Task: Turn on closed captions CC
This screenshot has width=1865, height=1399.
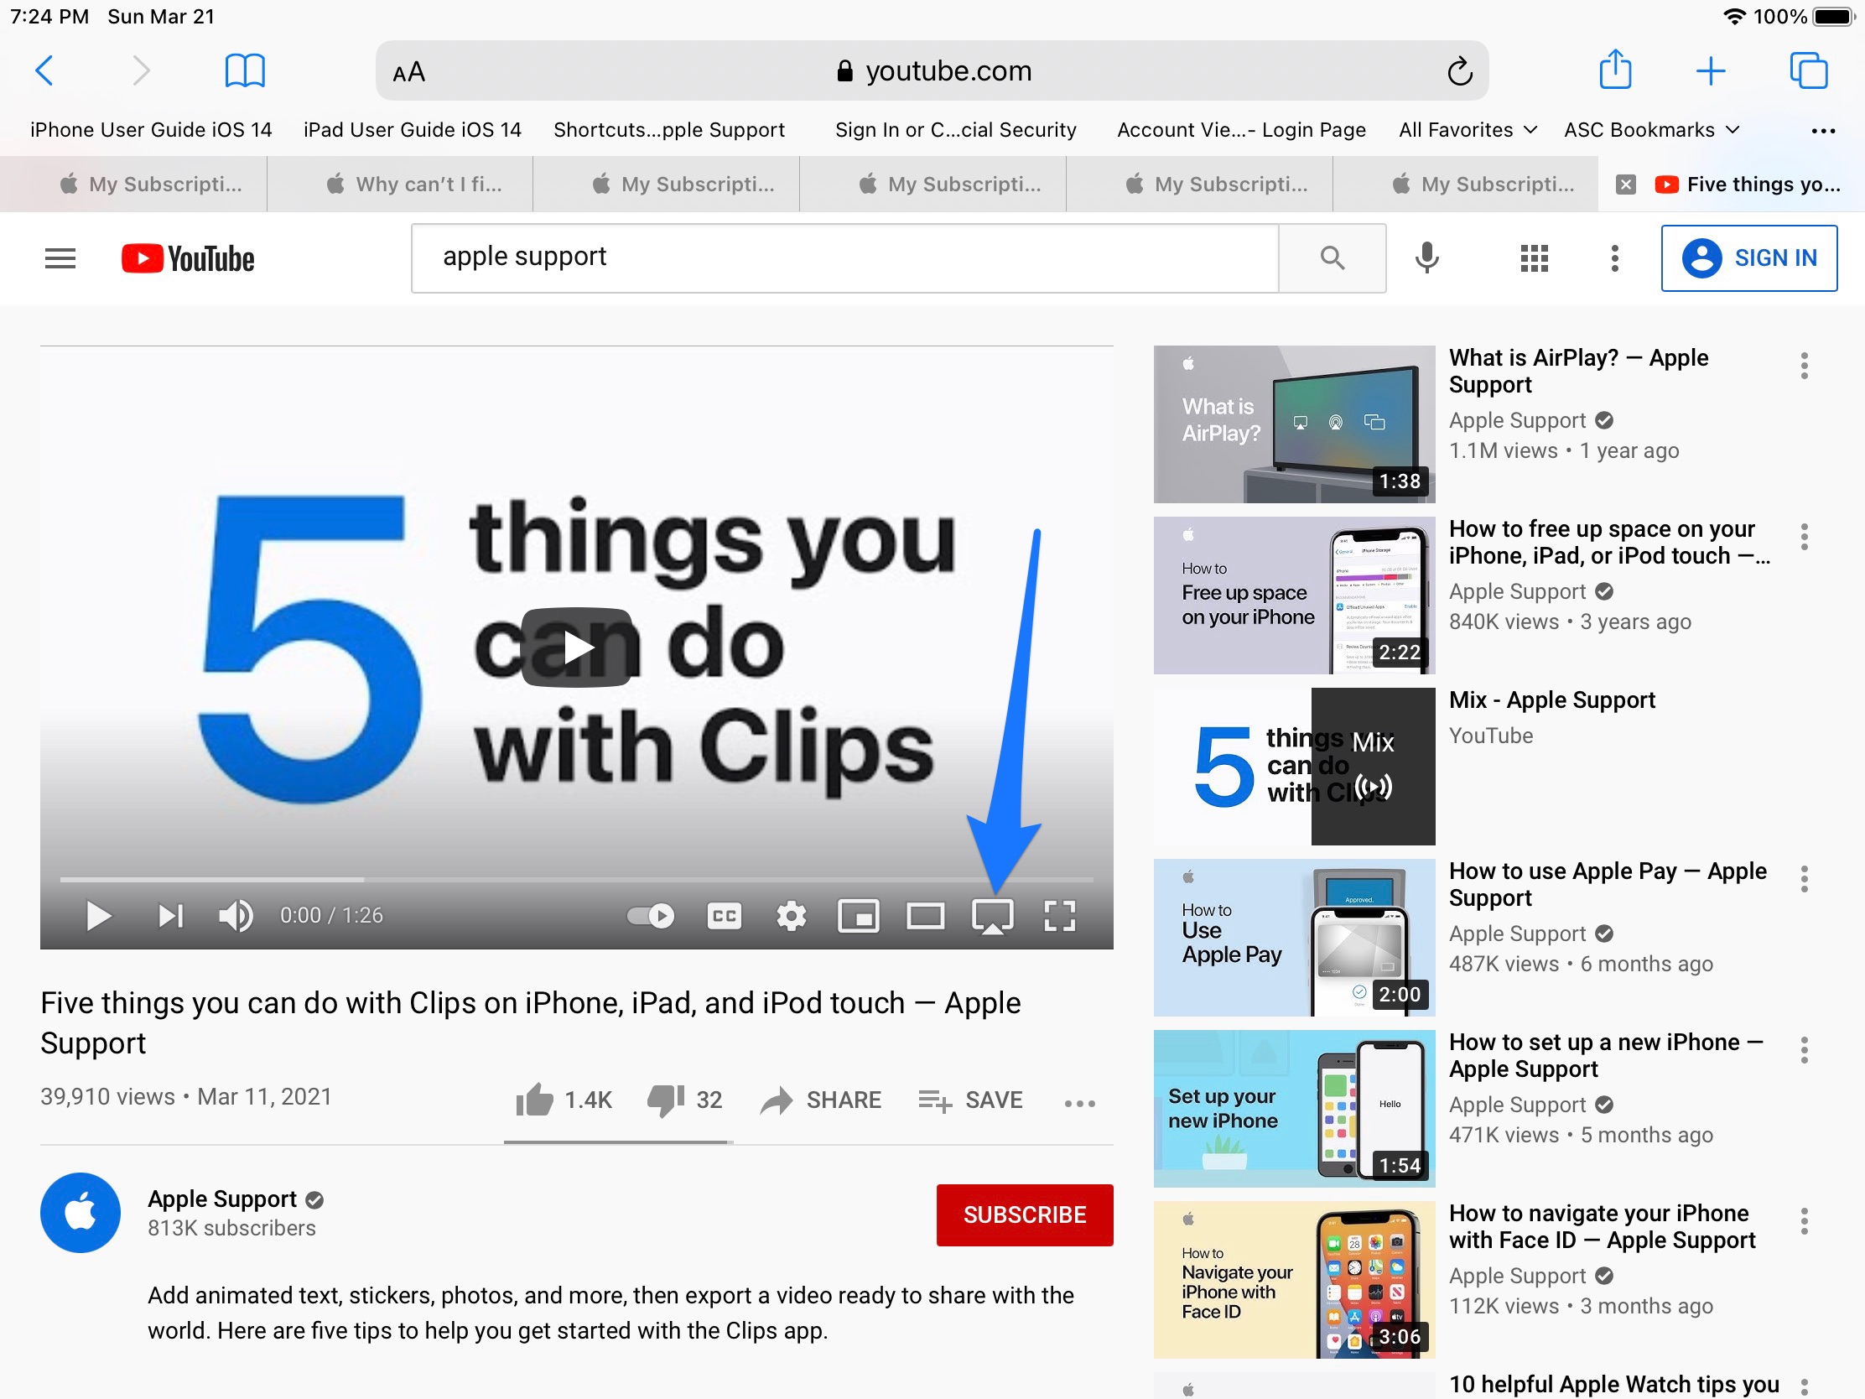Action: point(725,916)
